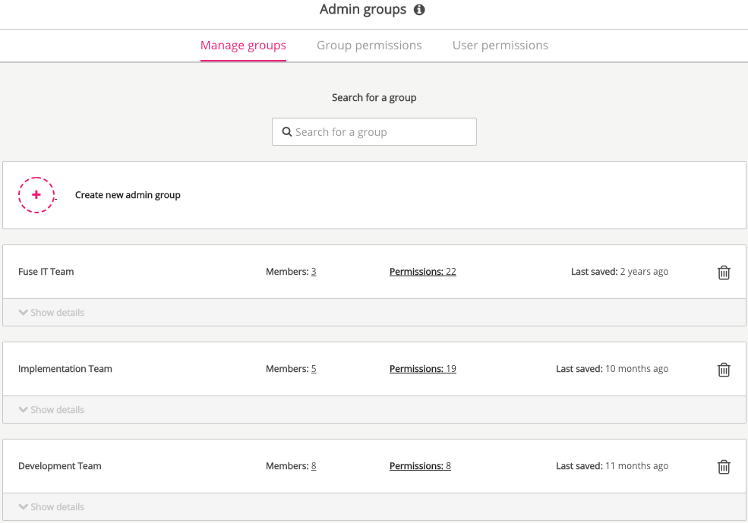
Task: Expand Show details for Fuse IT Team
Action: coord(52,313)
